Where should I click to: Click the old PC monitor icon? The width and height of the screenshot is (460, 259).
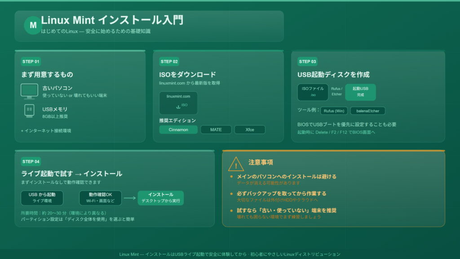click(x=29, y=91)
